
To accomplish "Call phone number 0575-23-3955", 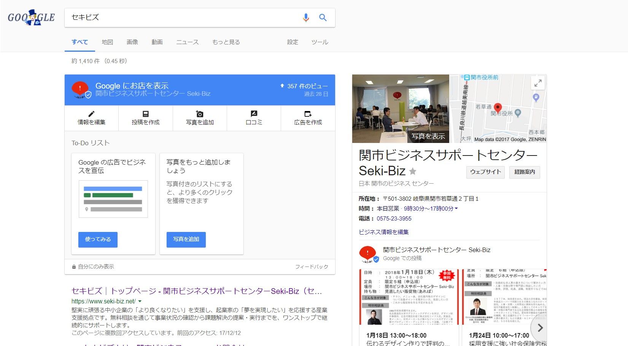I will pyautogui.click(x=394, y=219).
